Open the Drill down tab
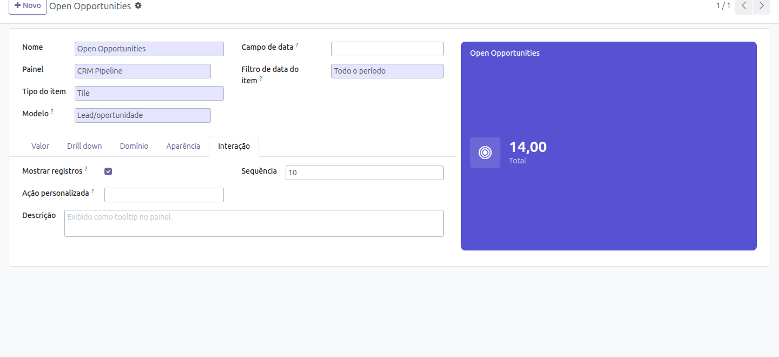Screen dimensions: 779x357 [x=84, y=146]
